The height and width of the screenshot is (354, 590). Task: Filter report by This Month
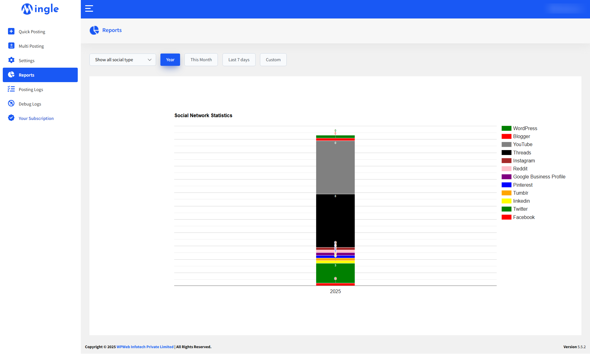pos(201,60)
